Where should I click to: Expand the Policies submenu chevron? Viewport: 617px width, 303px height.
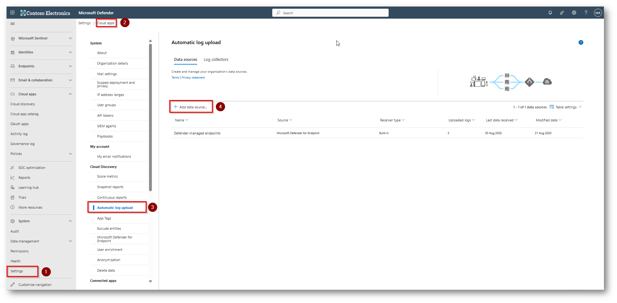pos(70,154)
